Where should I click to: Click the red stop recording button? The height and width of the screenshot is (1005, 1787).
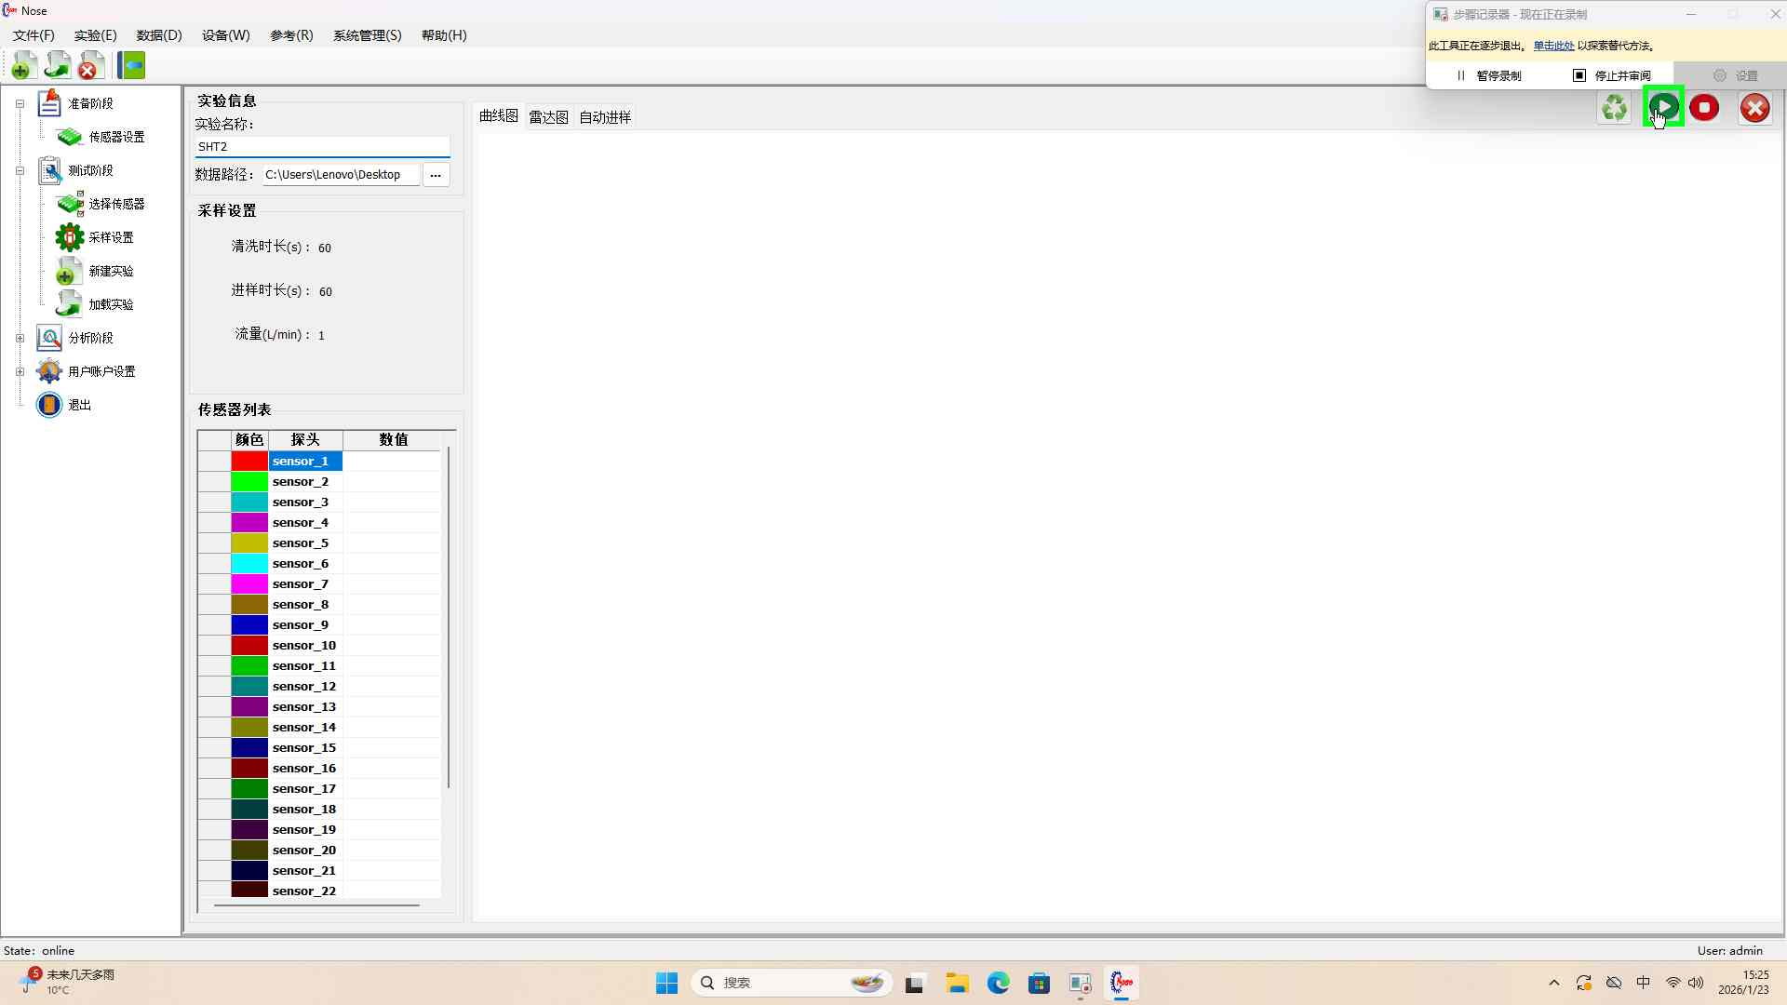pos(1704,108)
